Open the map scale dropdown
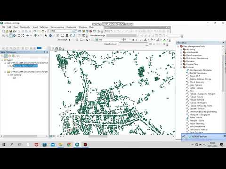This screenshot has width=226, height=169. pyautogui.click(x=71, y=31)
